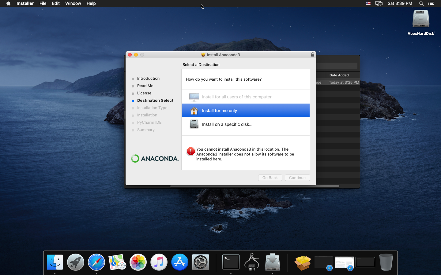Open the minimized dark Safari window thumbnail
Screen dimensions: 441x275
[324, 263]
